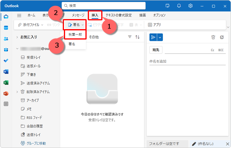This screenshot has height=148, width=231.
Task: Open the Groups icon in sidebar
Action: 6,50
